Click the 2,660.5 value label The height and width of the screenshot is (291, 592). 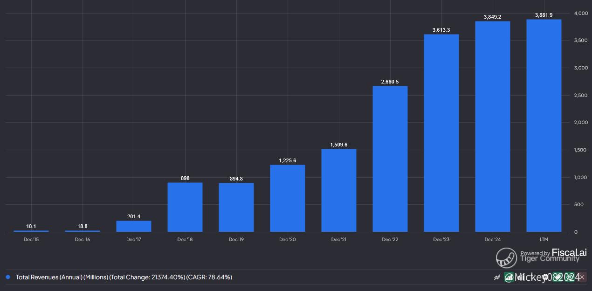coord(390,82)
